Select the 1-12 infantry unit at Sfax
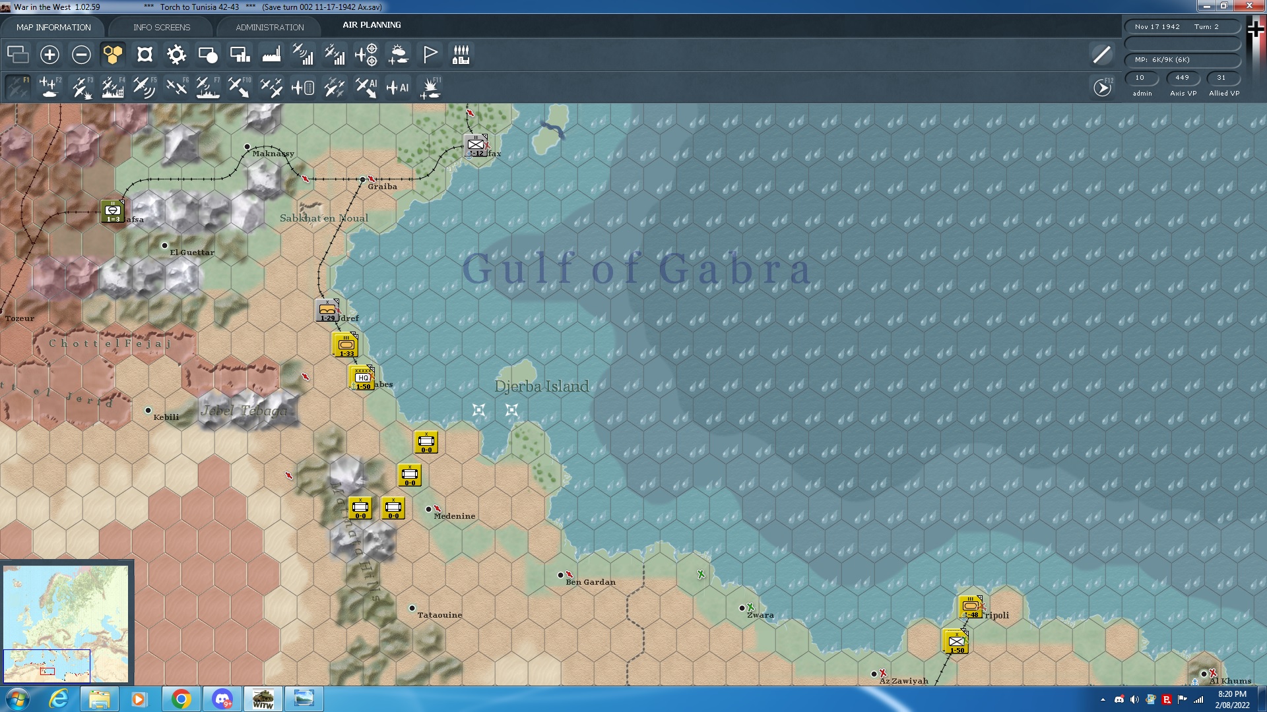1267x712 pixels. [x=476, y=146]
